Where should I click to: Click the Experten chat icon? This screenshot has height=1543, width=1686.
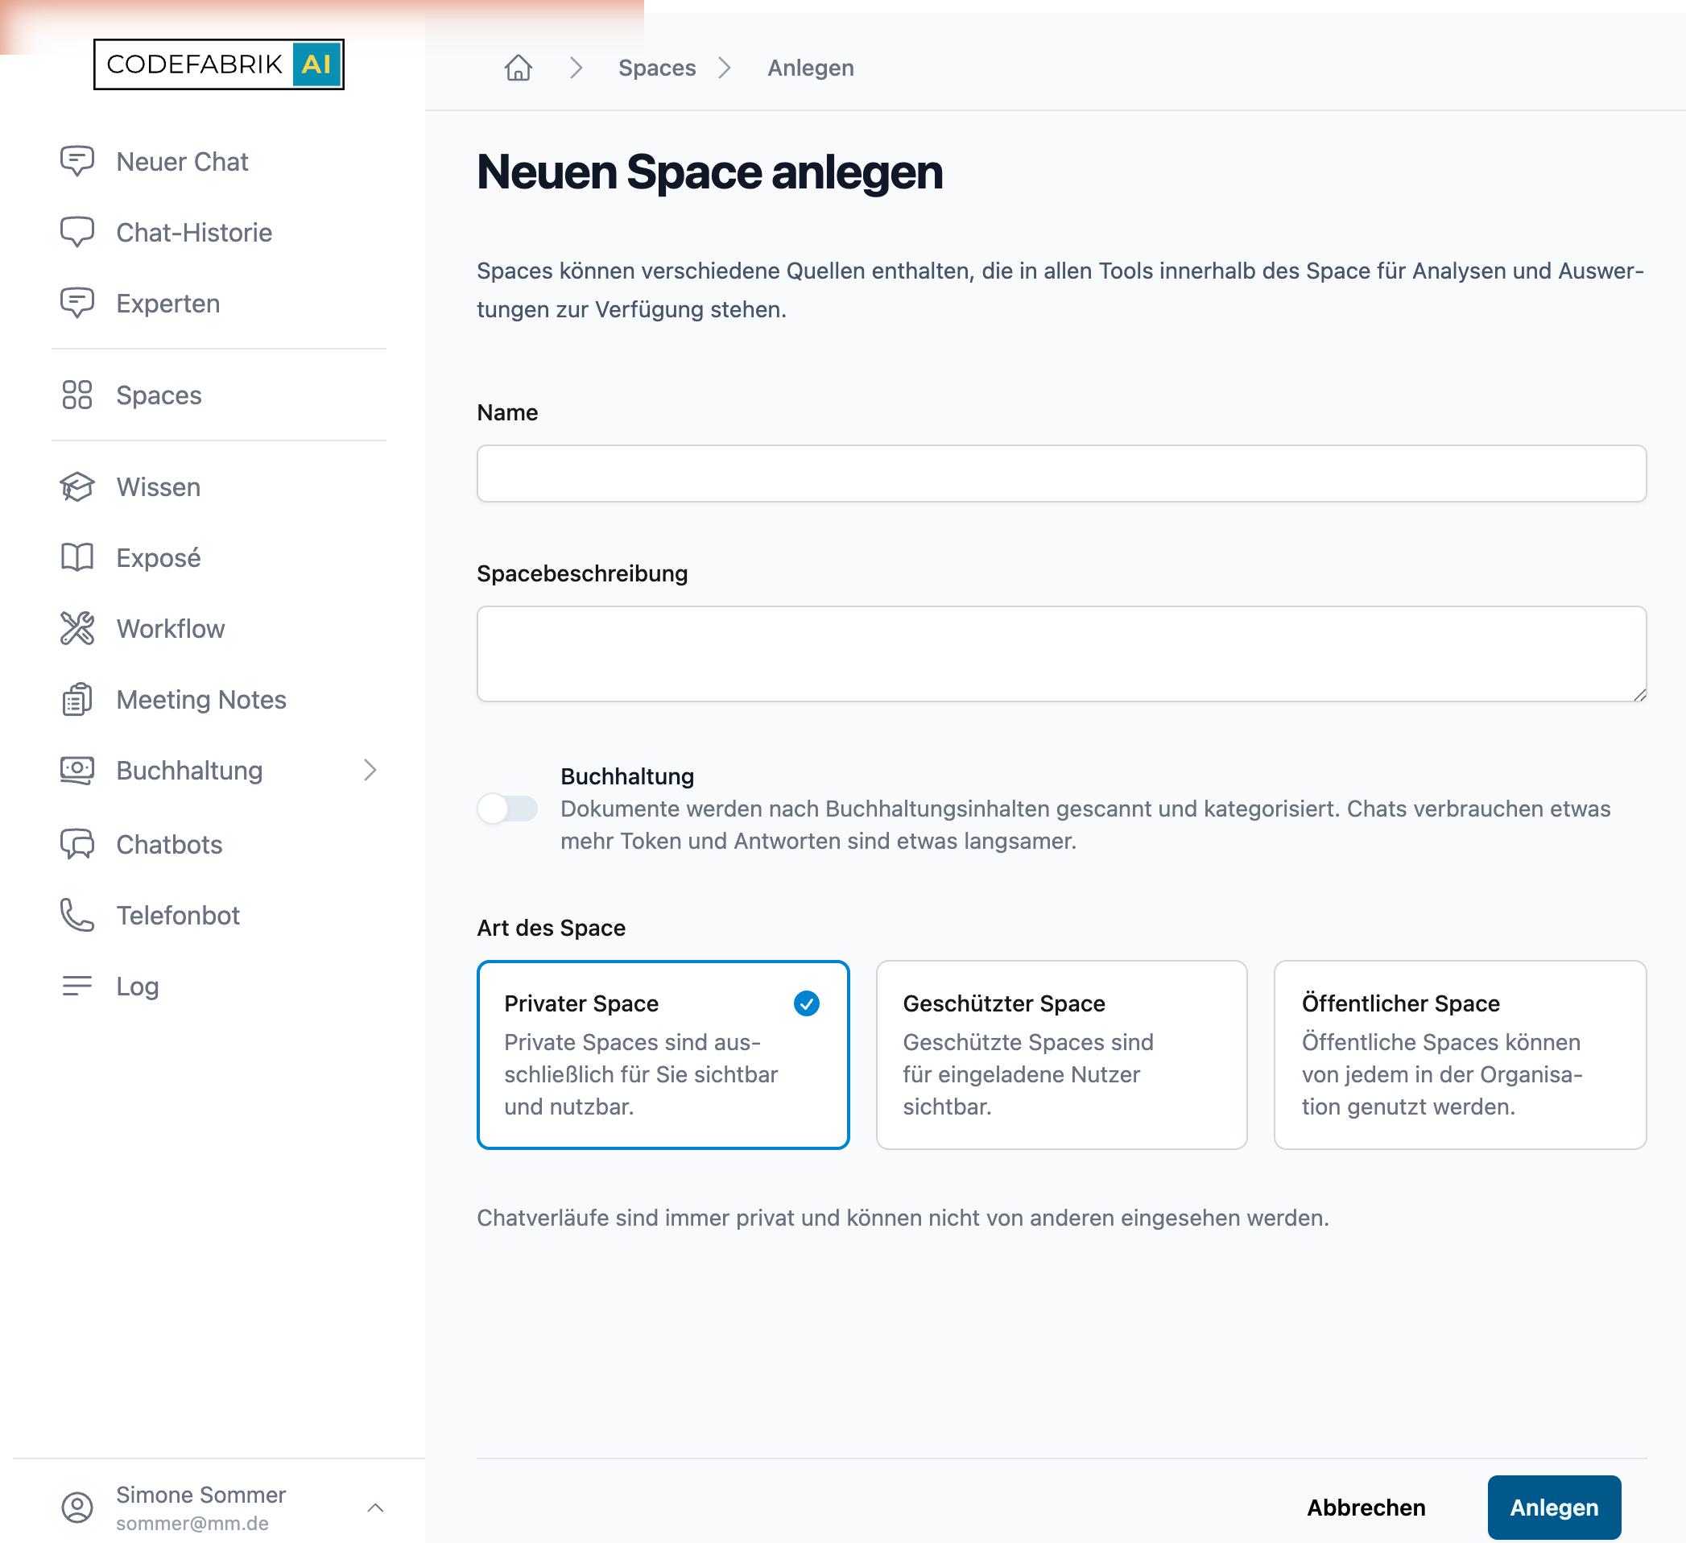click(77, 303)
